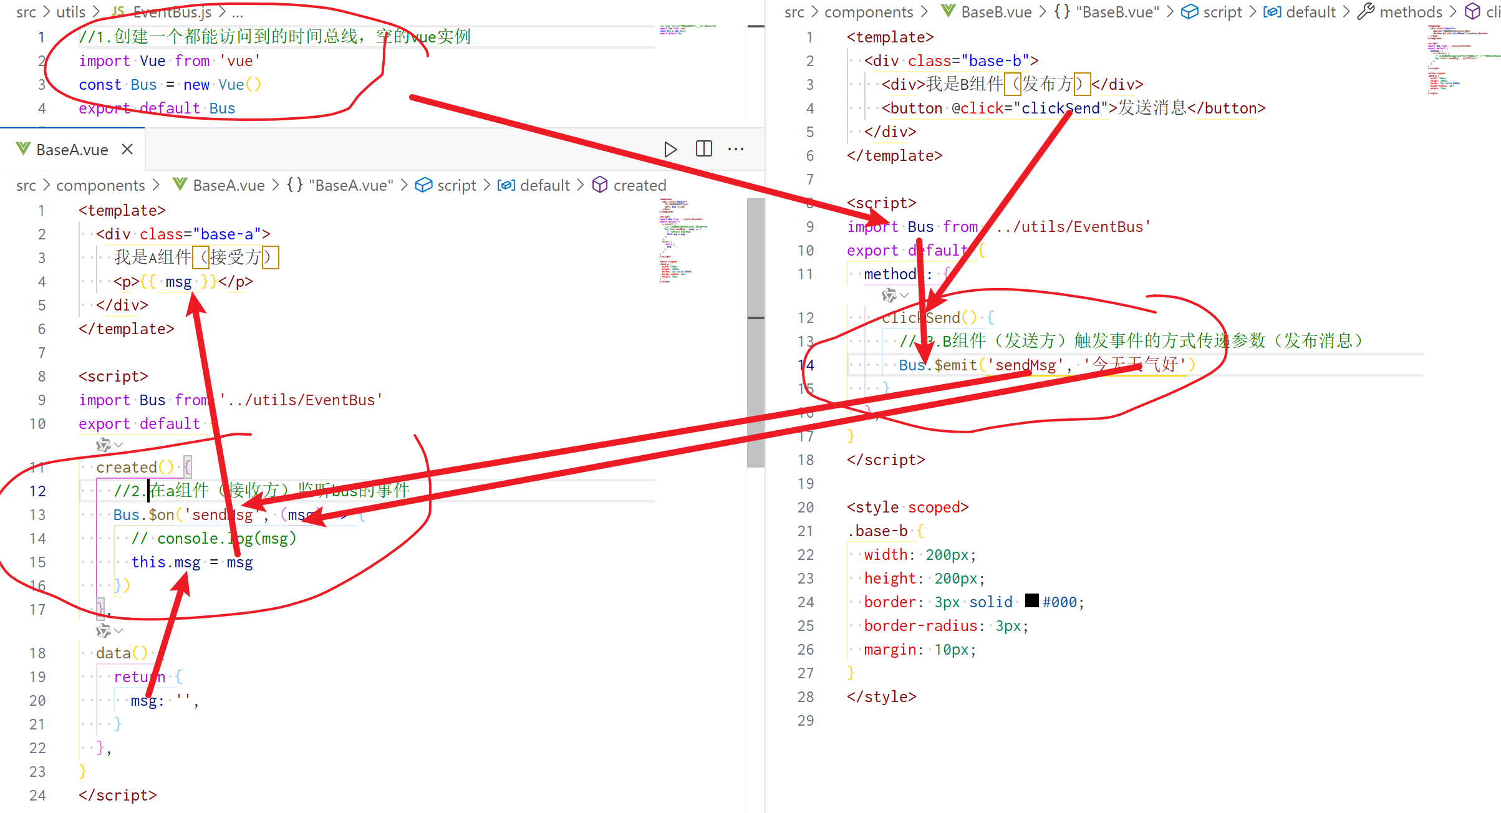The width and height of the screenshot is (1501, 813).
Task: Click the black #000 color swatch
Action: [x=1031, y=601]
